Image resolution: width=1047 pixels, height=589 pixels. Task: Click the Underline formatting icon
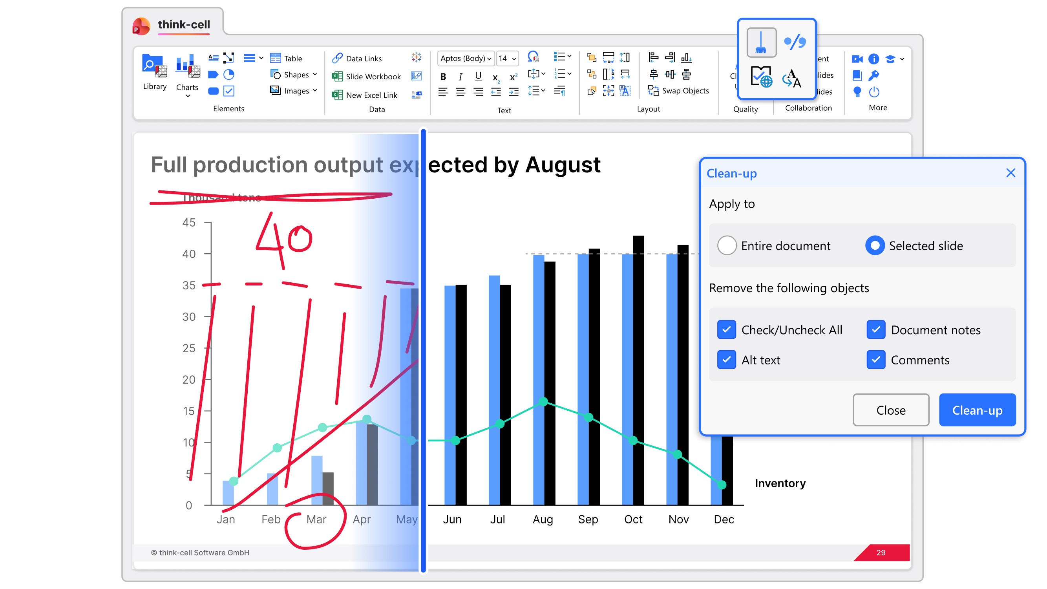click(478, 77)
